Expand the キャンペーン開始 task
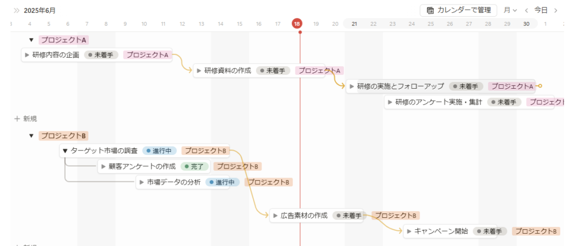This screenshot has height=246, width=576. coord(409,231)
